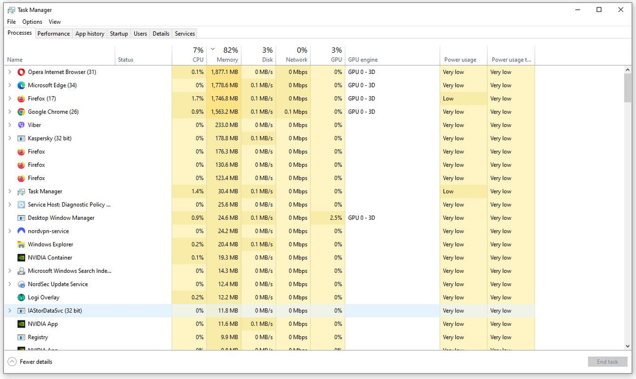The height and width of the screenshot is (379, 636).
Task: Sort processes by the Name column header
Action: (x=60, y=55)
